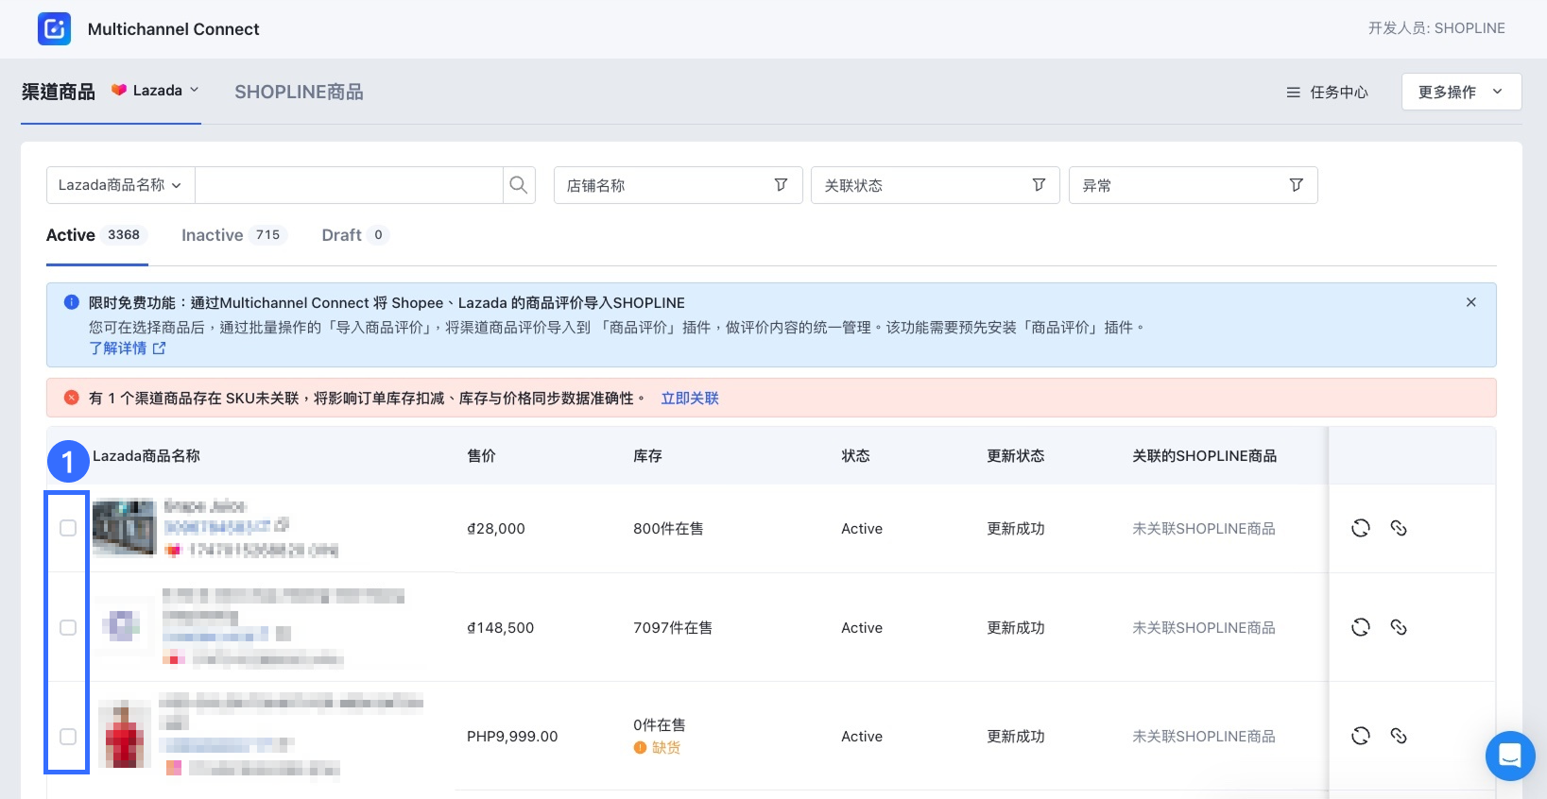
Task: Open the 店铺名称 filter dropdown
Action: coord(678,185)
